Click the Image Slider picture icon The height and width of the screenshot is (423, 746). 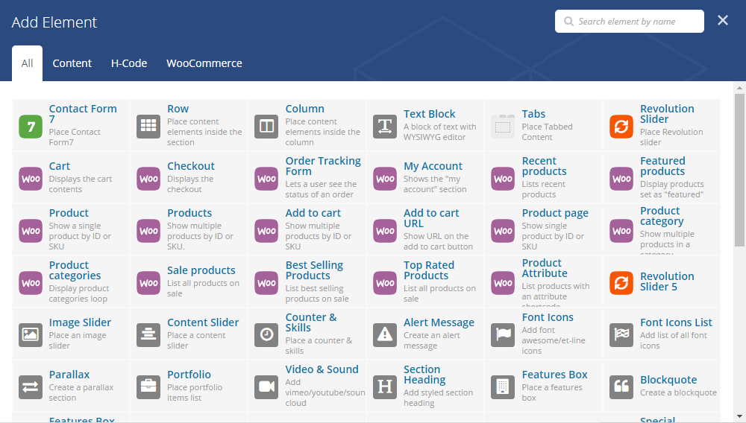click(x=31, y=335)
